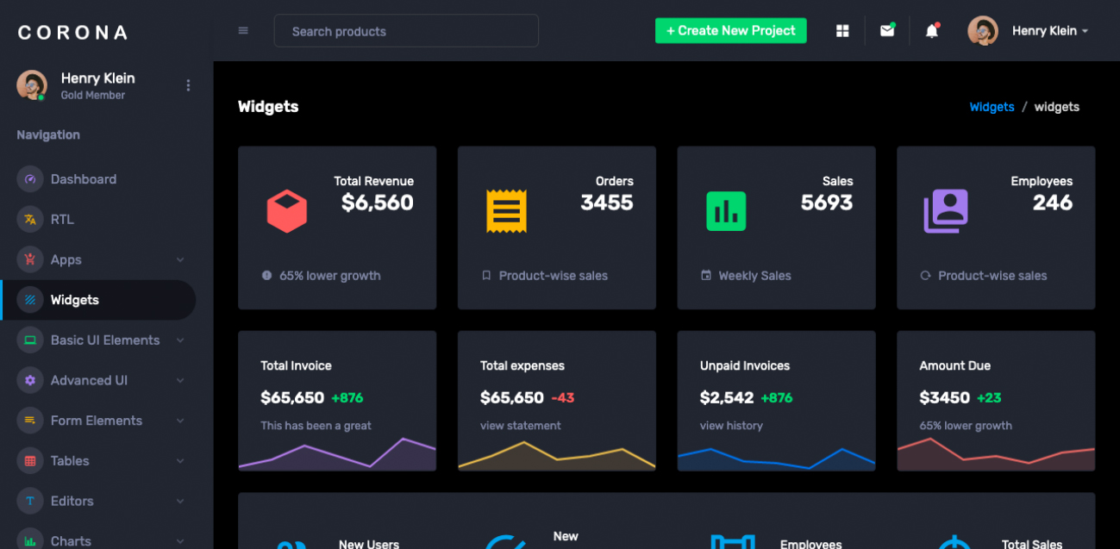
Task: Click the Create New Project button
Action: (730, 31)
